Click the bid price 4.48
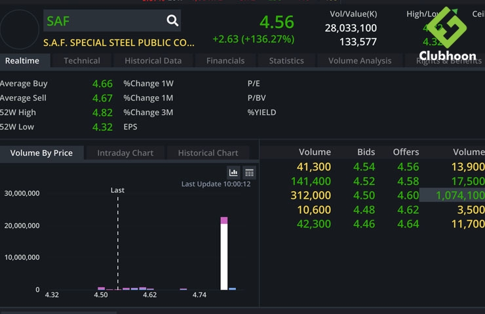The height and width of the screenshot is (314, 485). point(364,210)
